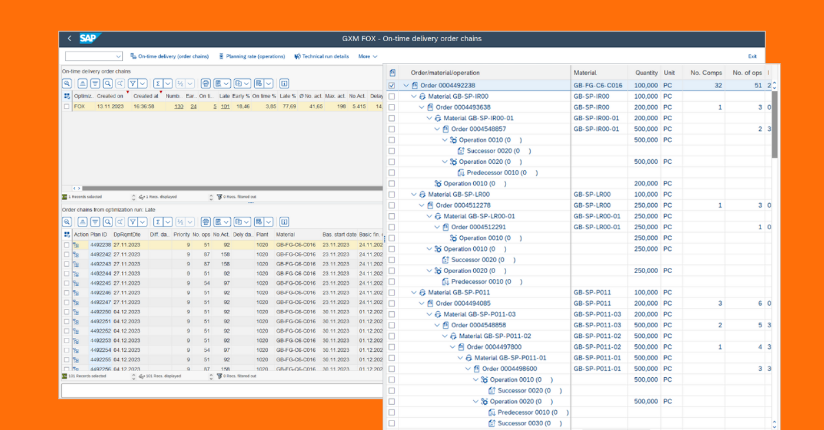Click Sort Descending icon in lower order chains toolbar
The width and height of the screenshot is (824, 430).
[x=95, y=222]
